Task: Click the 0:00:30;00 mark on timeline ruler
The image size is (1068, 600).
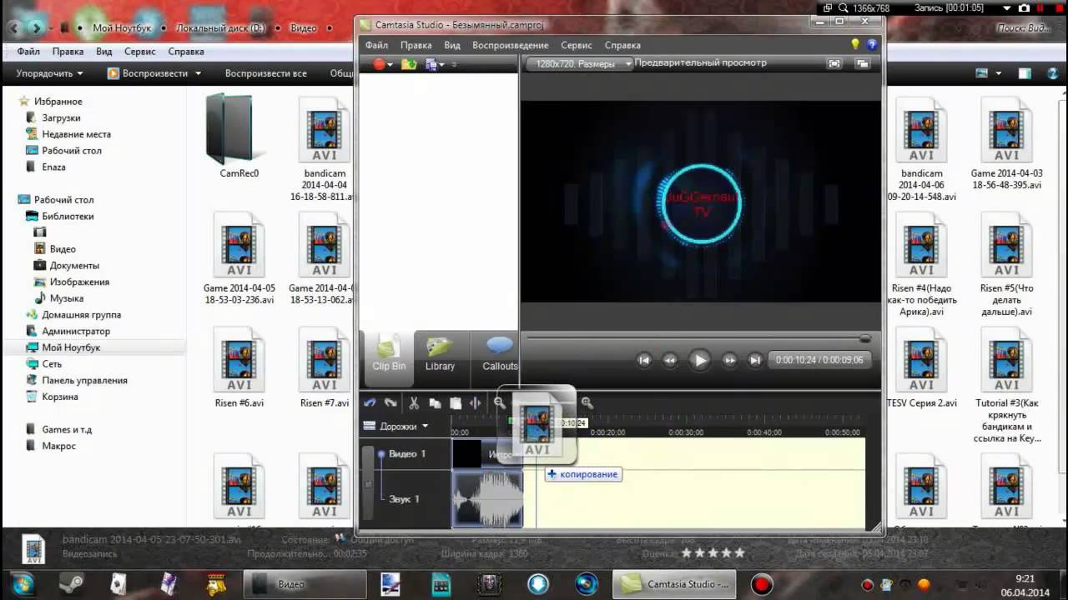Action: point(684,432)
